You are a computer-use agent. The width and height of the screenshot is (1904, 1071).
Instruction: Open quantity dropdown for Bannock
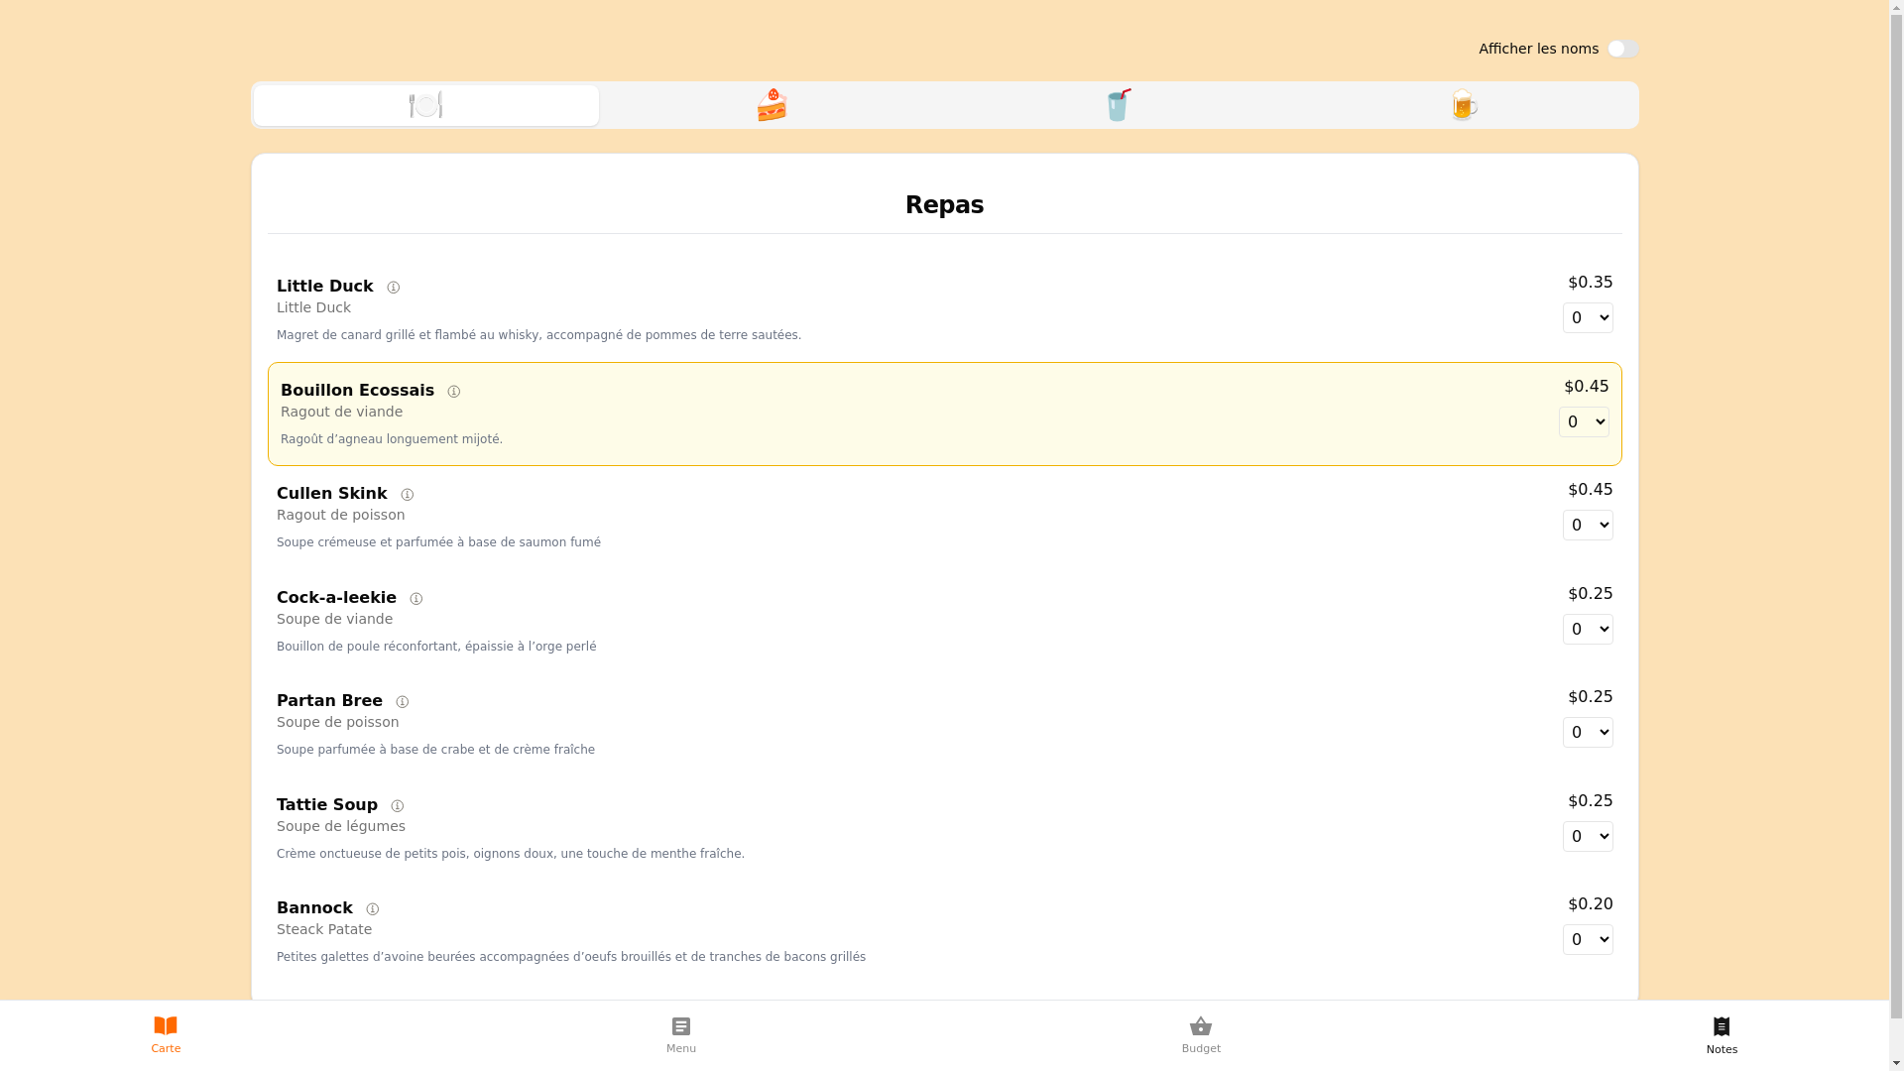click(1588, 940)
